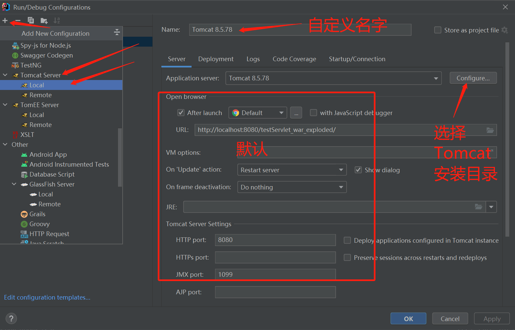The height and width of the screenshot is (330, 515).
Task: Click the Add New Configuration plus icon
Action: tap(5, 21)
